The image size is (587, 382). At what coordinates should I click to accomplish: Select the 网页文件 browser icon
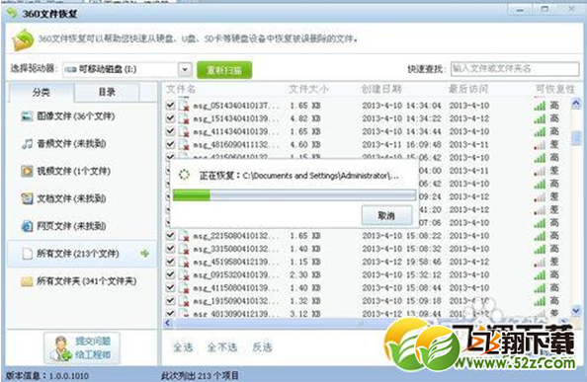tap(27, 226)
